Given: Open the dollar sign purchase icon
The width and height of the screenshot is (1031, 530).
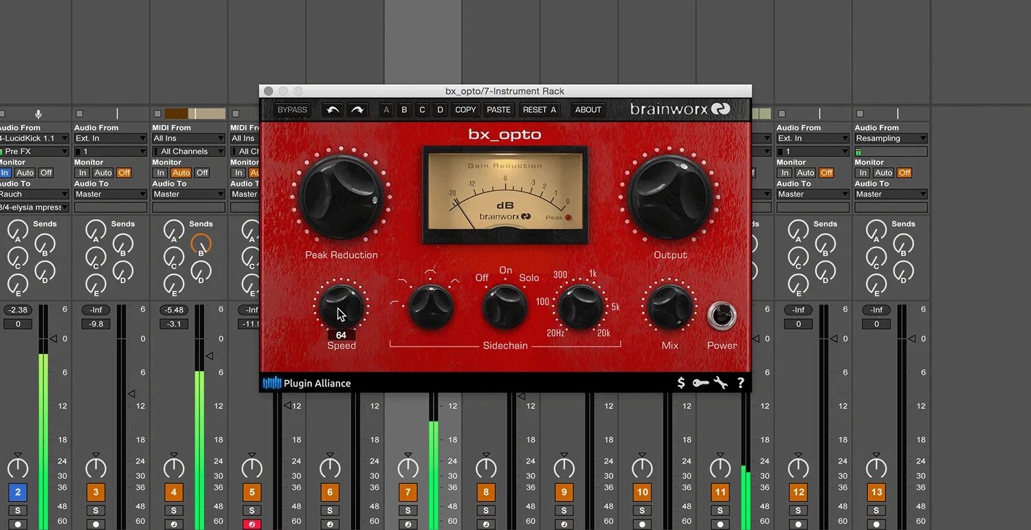Looking at the screenshot, I should (x=681, y=383).
